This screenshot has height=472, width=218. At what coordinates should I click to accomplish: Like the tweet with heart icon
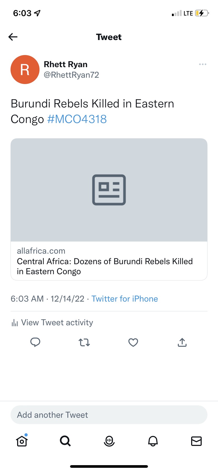(133, 342)
